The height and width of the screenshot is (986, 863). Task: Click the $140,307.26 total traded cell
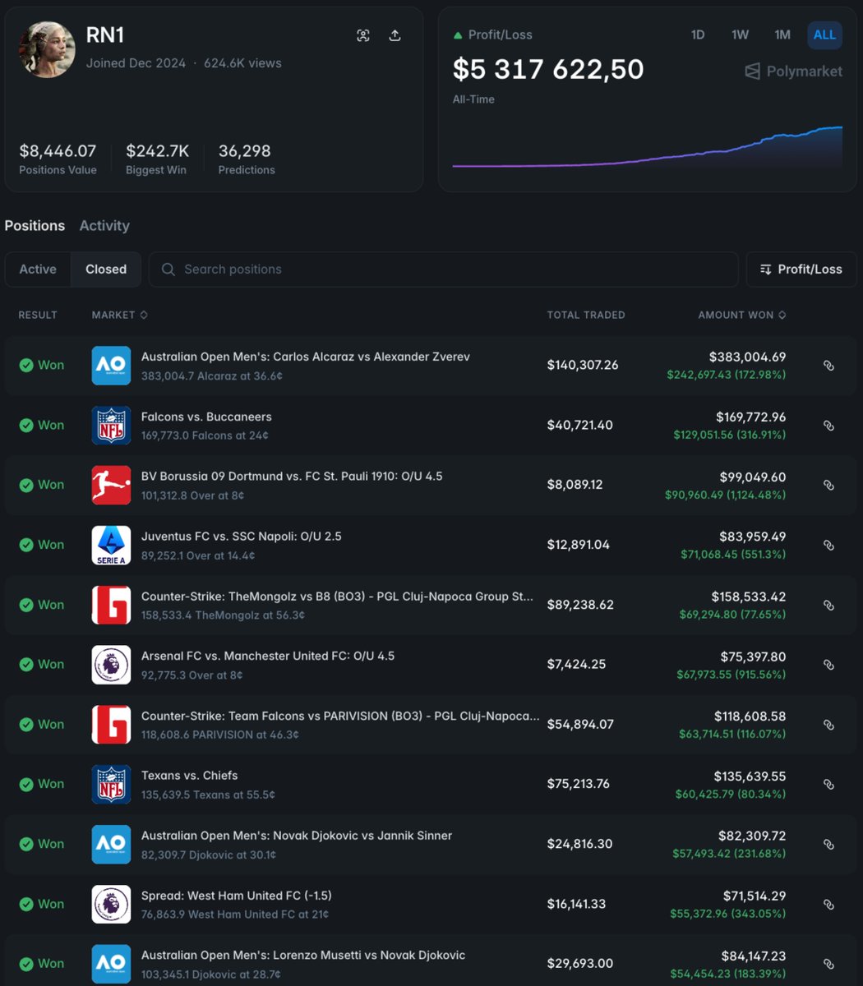click(583, 365)
